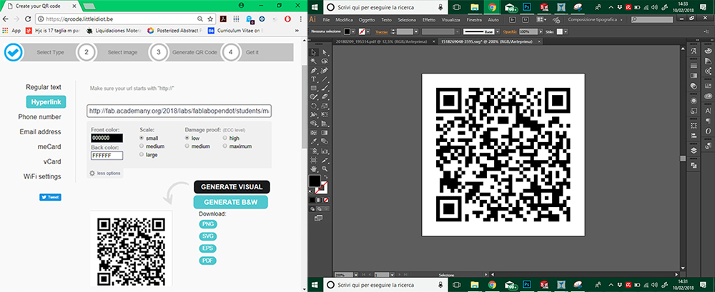Open stroke weight dropdown
Image resolution: width=715 pixels, height=292 pixels.
pyautogui.click(x=416, y=31)
